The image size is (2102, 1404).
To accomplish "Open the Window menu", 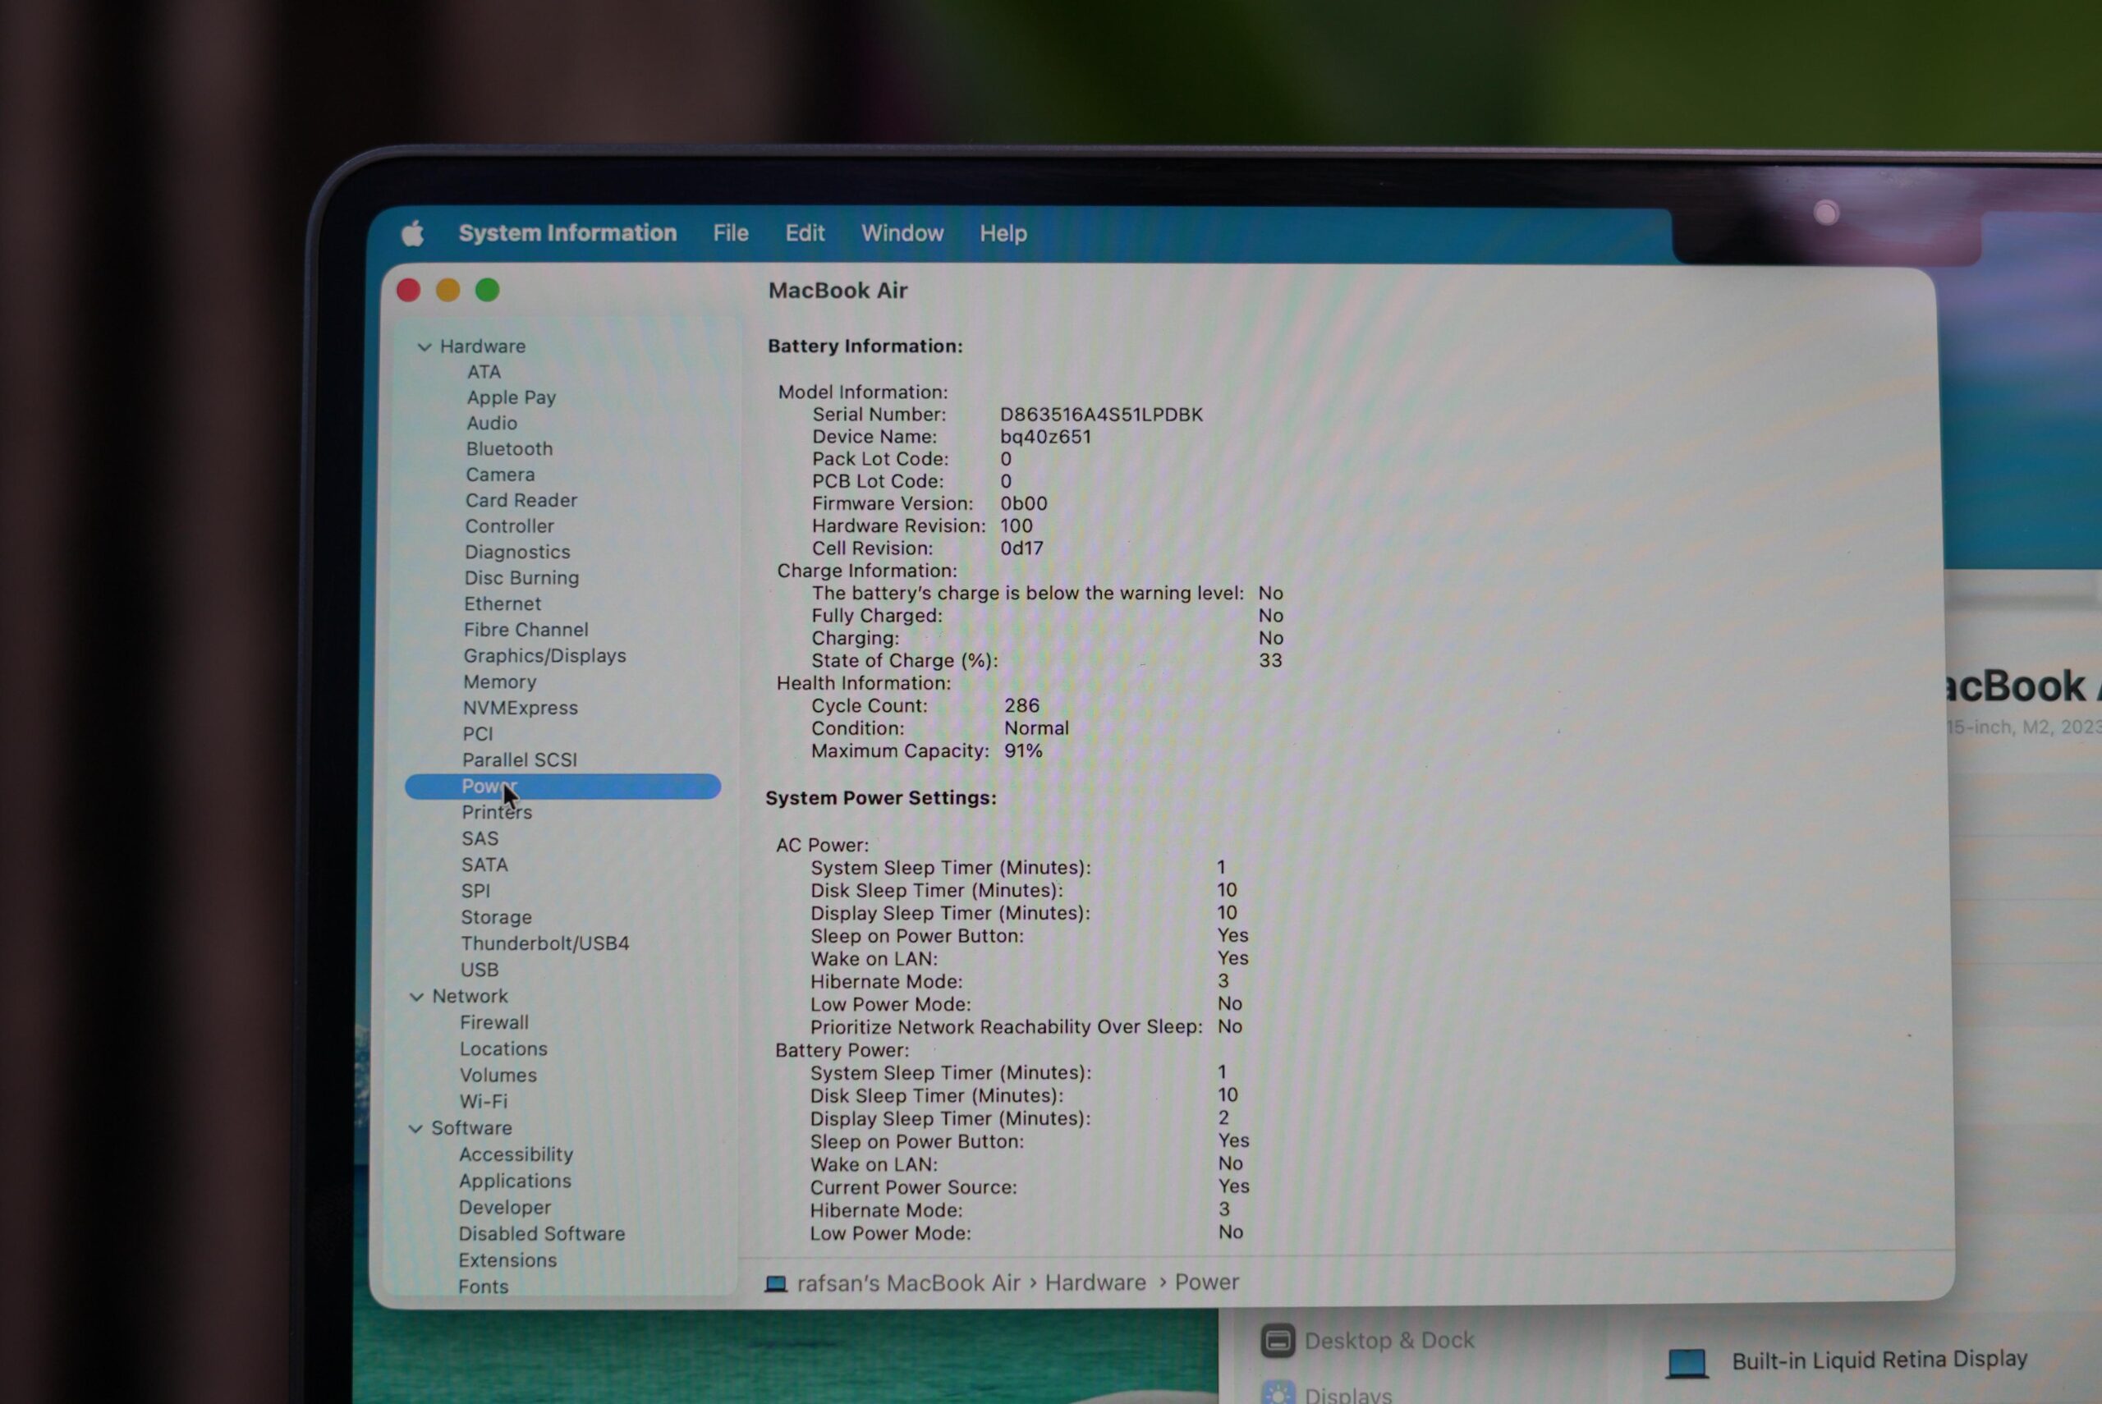I will (x=902, y=234).
